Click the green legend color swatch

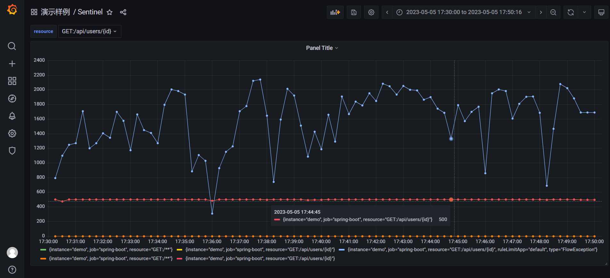tap(43, 250)
